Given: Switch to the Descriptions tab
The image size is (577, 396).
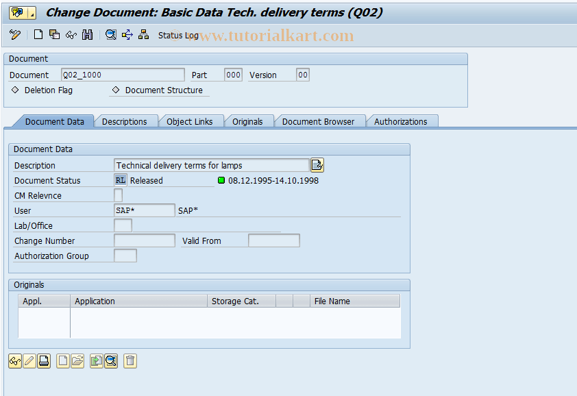Looking at the screenshot, I should click(x=126, y=121).
